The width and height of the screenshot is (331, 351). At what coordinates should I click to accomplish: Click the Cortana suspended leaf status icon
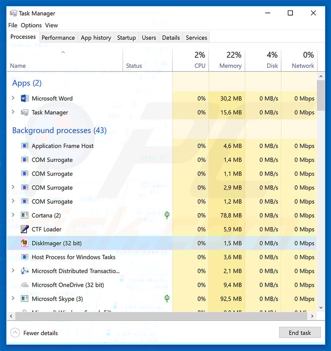167,215
